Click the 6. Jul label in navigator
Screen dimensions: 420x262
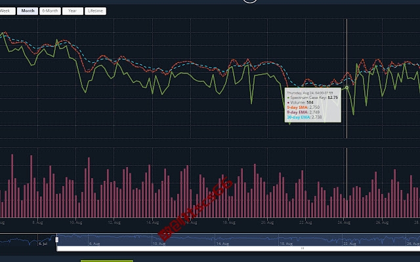pos(43,244)
